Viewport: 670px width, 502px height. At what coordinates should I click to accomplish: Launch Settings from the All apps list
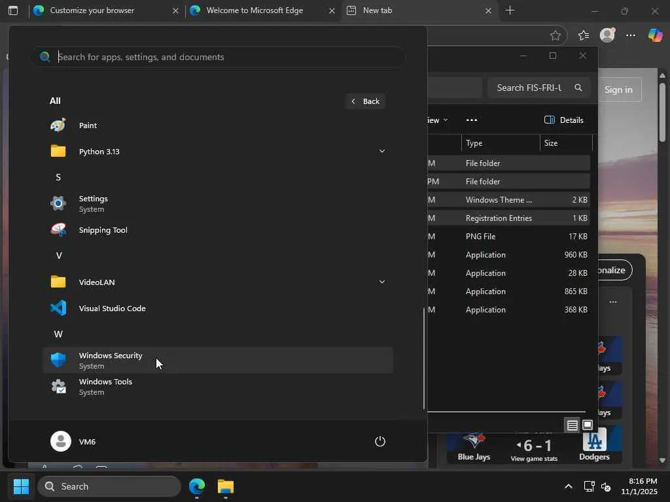[x=218, y=204]
